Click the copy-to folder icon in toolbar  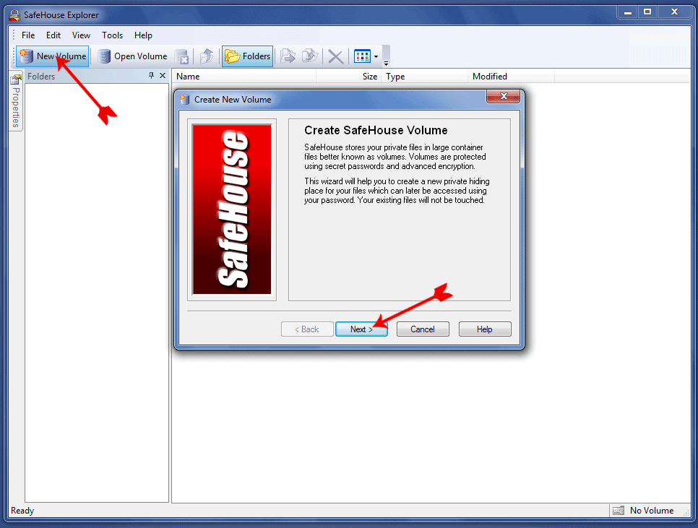[x=288, y=56]
